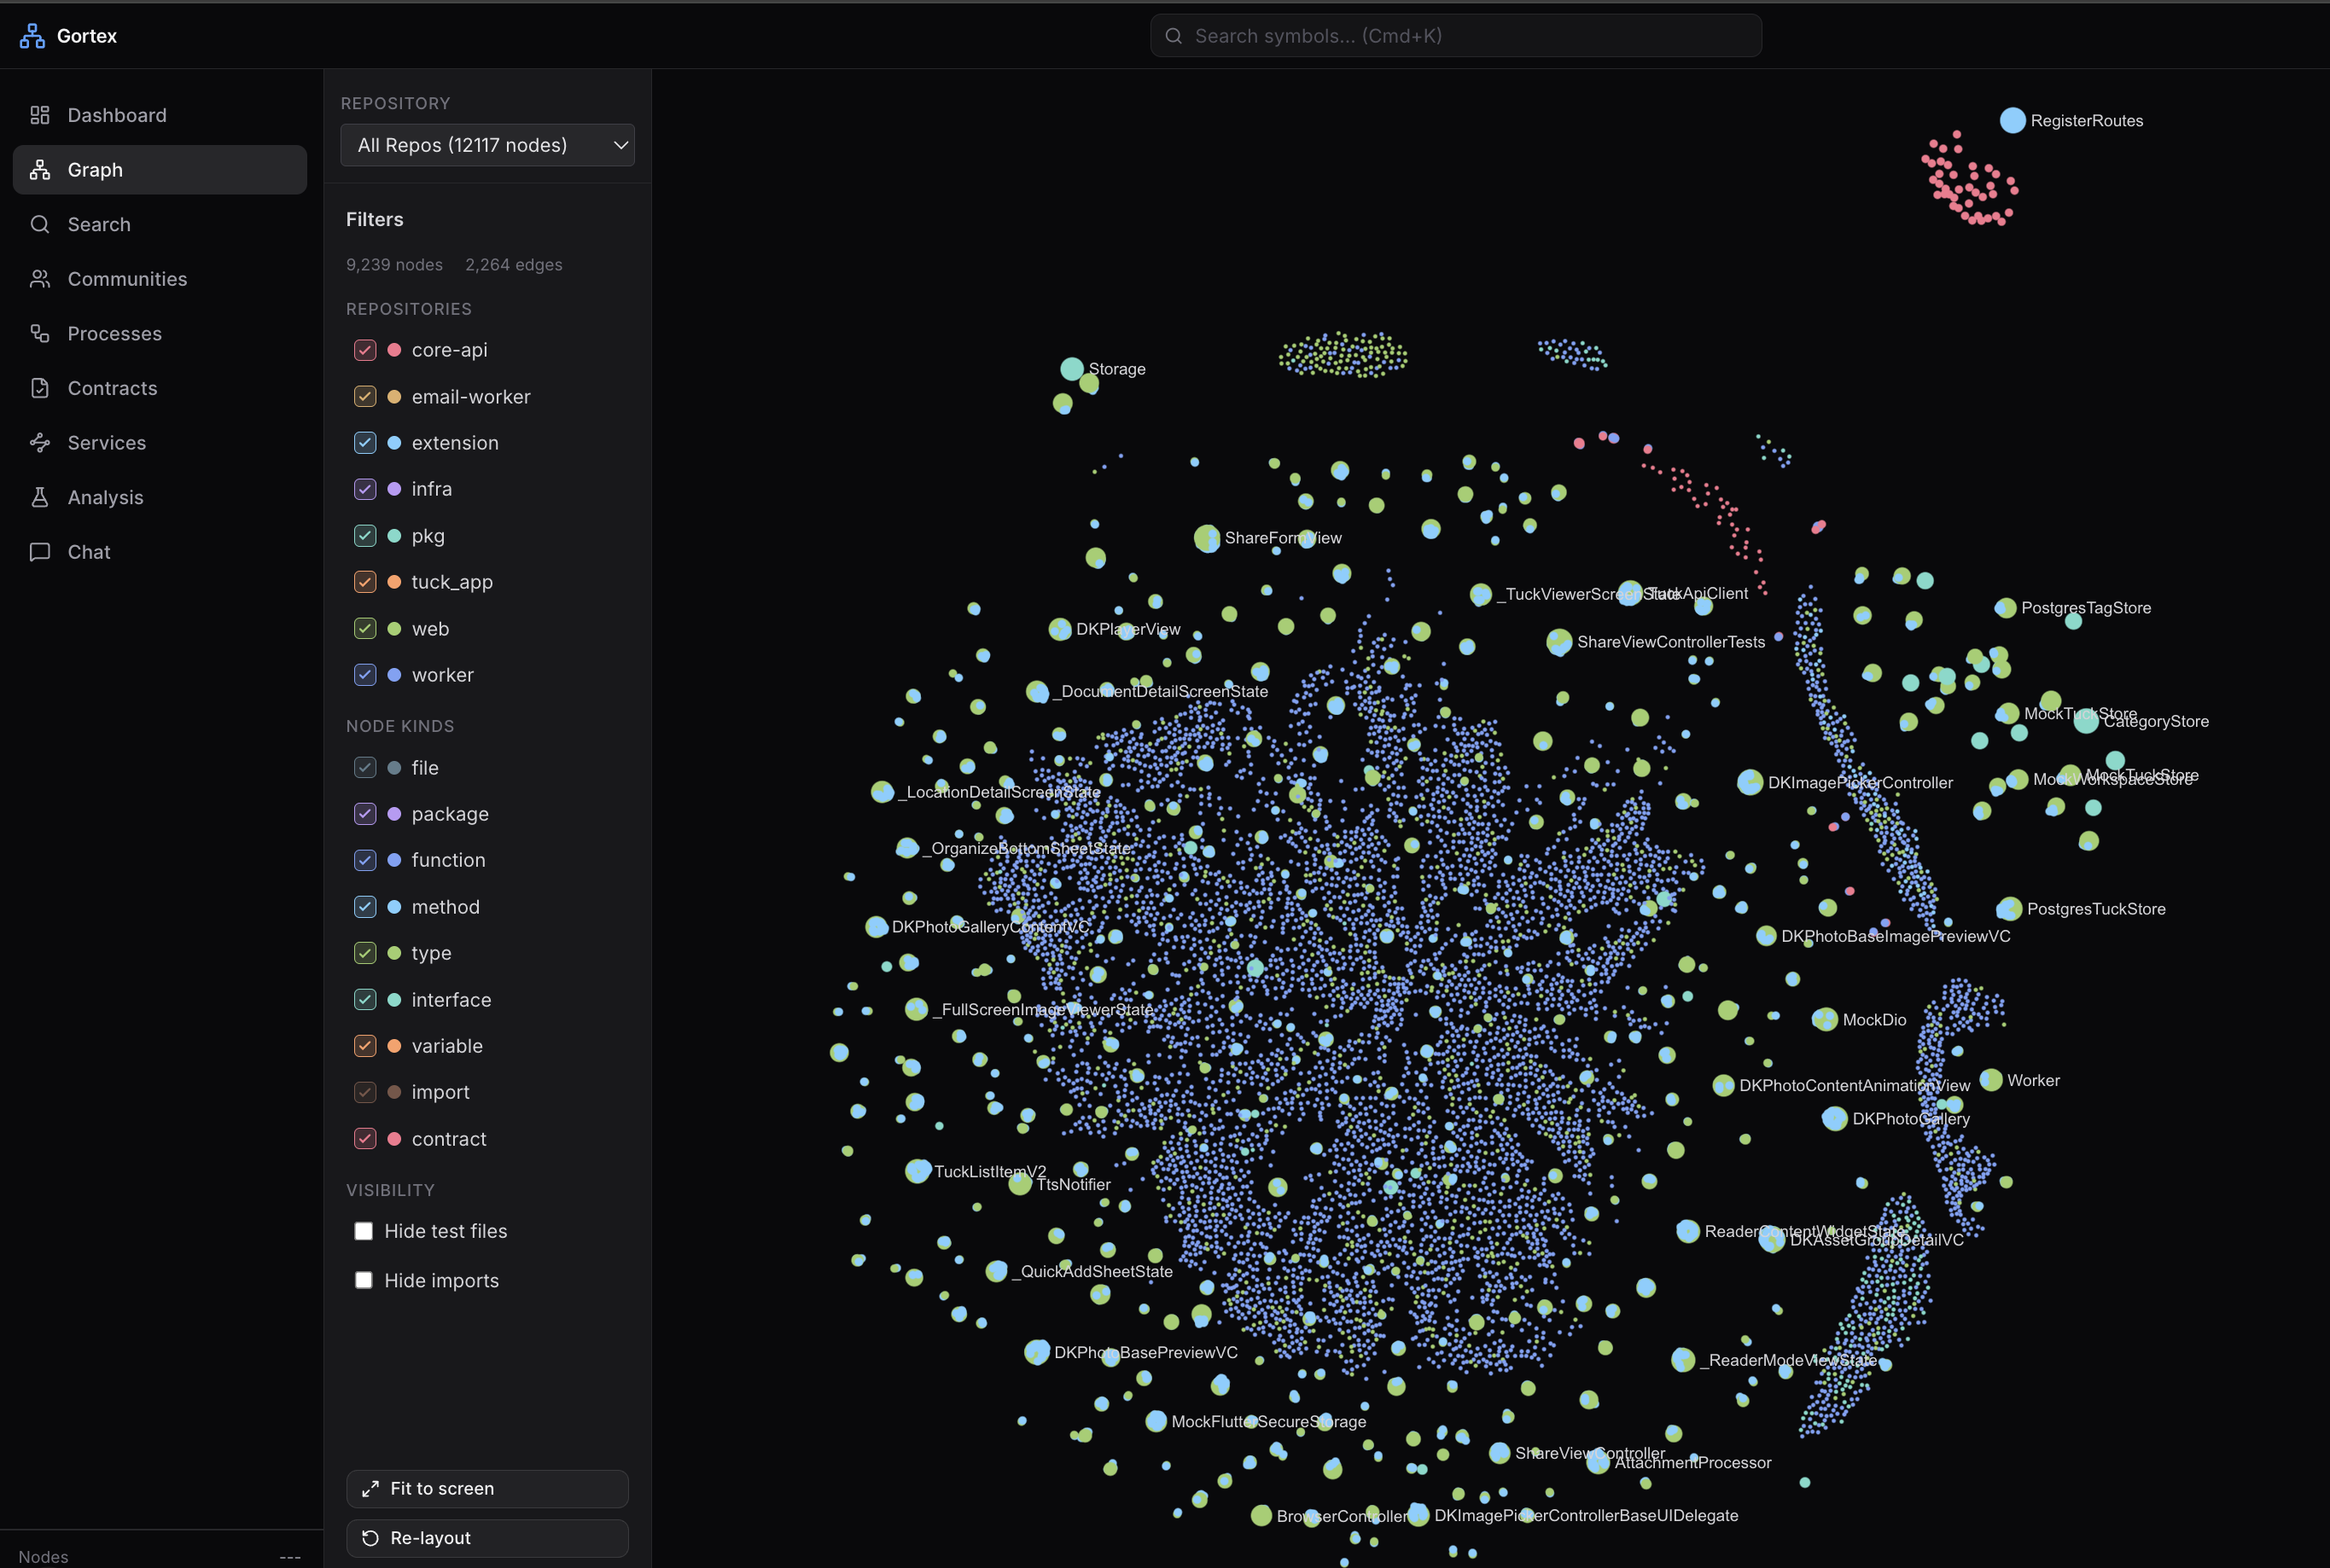Select the Search magnifier icon in sidebar
The image size is (2330, 1568).
point(40,224)
